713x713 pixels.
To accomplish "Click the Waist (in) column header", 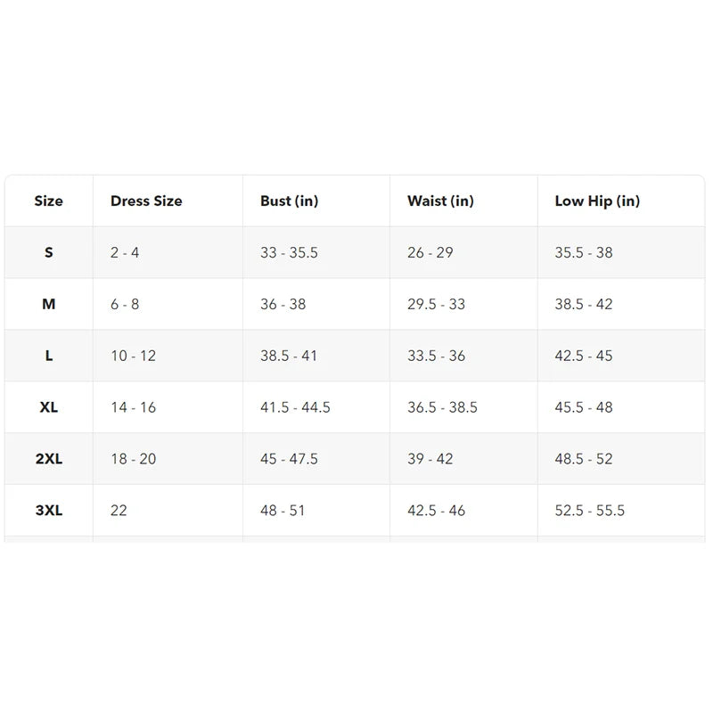I will [440, 201].
